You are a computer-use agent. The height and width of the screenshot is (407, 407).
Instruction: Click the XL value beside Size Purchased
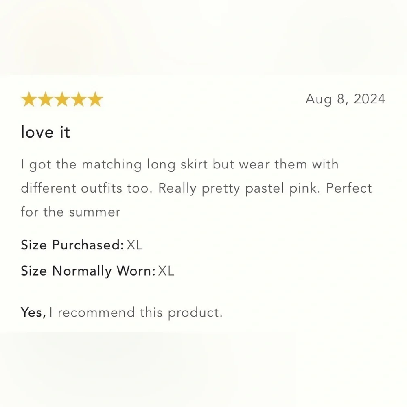pyautogui.click(x=135, y=245)
